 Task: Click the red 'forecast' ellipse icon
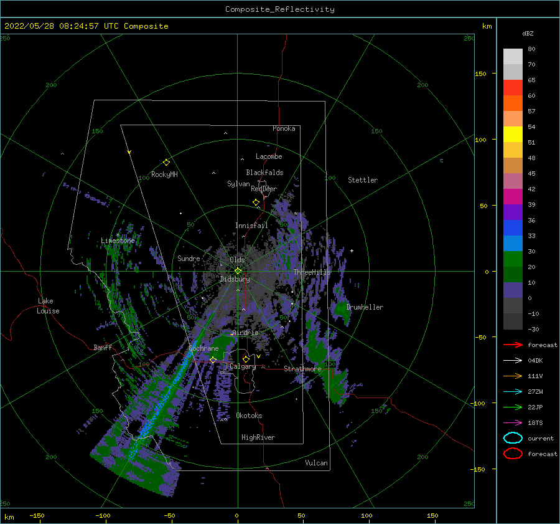tap(513, 454)
